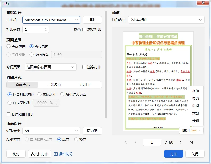Choose 页眉 from edit menu
The image size is (211, 164).
click(195, 106)
